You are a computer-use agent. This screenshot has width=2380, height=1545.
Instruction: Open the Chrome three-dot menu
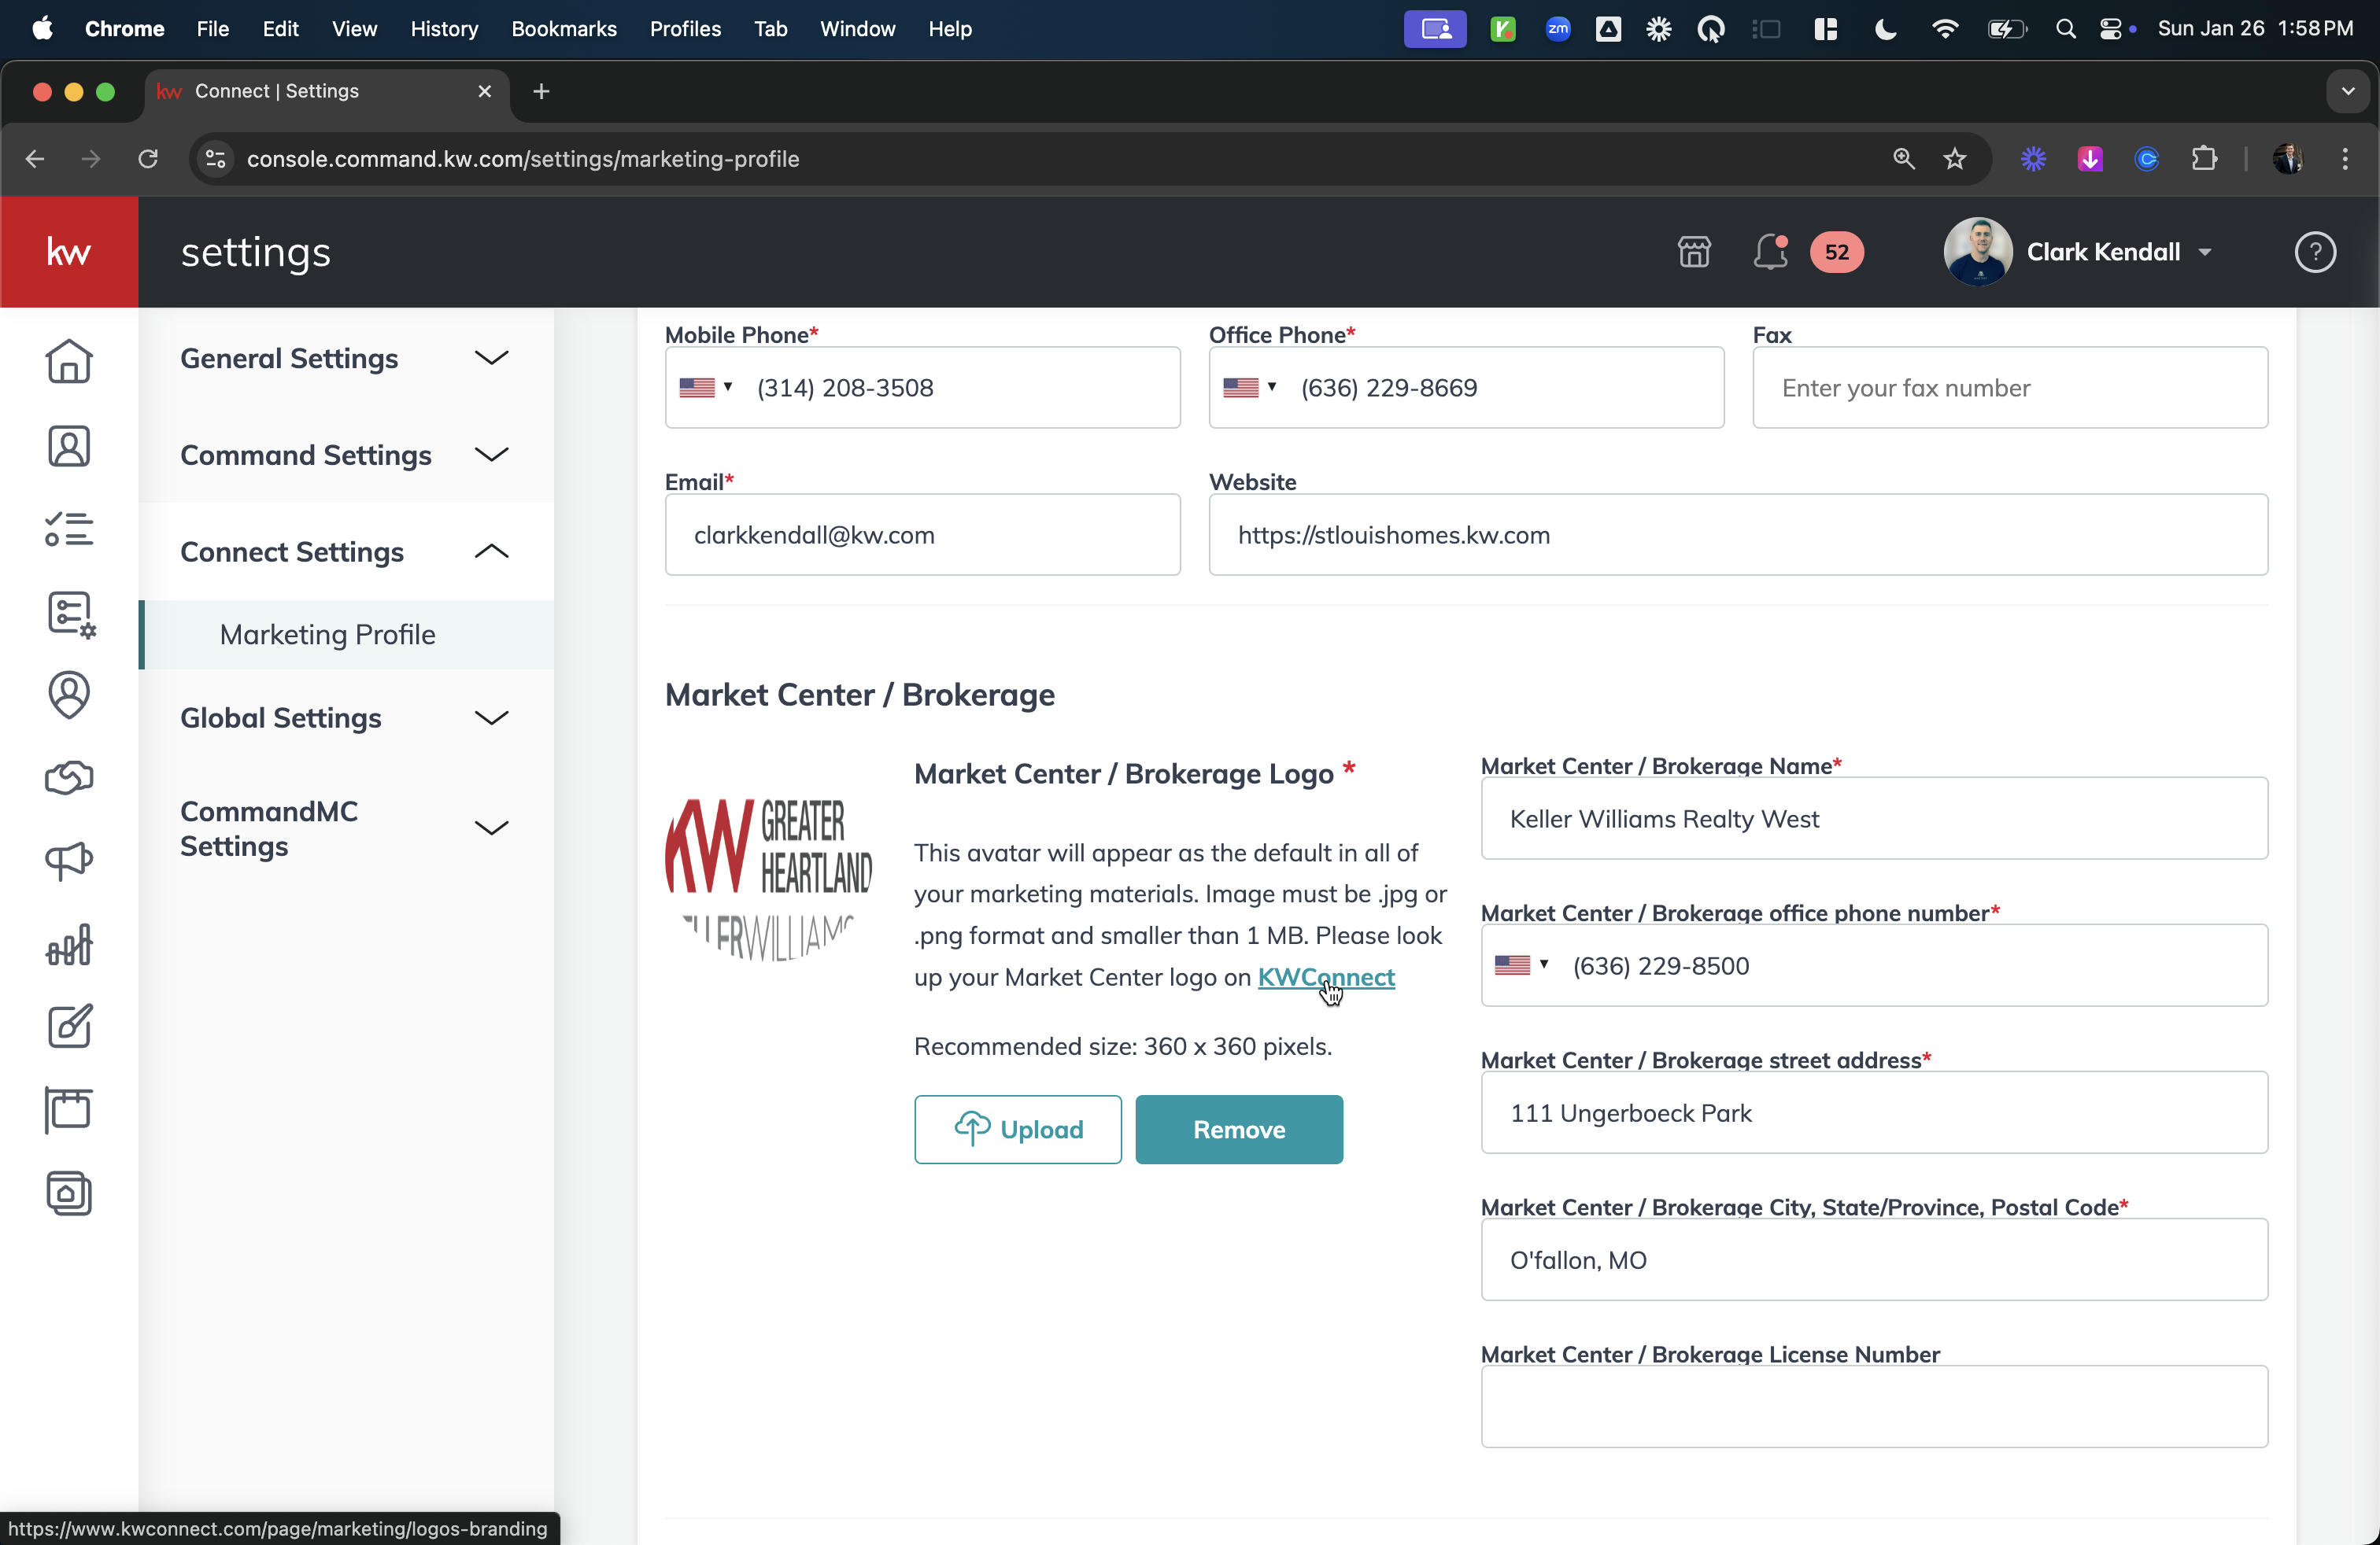tap(2345, 159)
